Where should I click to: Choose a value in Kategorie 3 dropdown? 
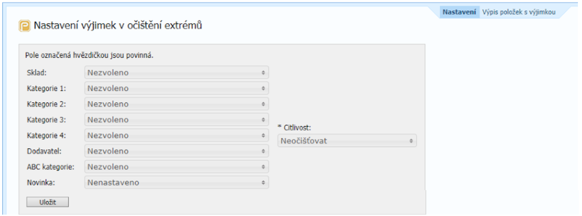[x=176, y=120]
